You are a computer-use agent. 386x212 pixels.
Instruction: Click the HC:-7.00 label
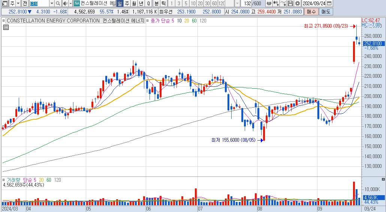click(x=371, y=25)
